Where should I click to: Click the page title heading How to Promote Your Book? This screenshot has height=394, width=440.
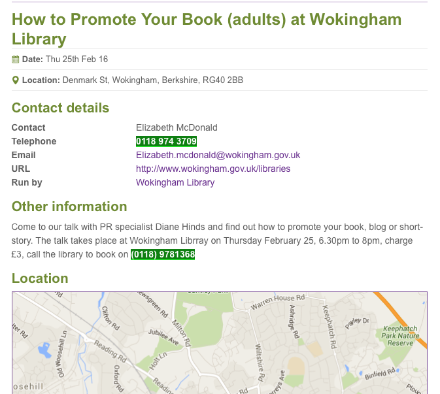pos(207,29)
